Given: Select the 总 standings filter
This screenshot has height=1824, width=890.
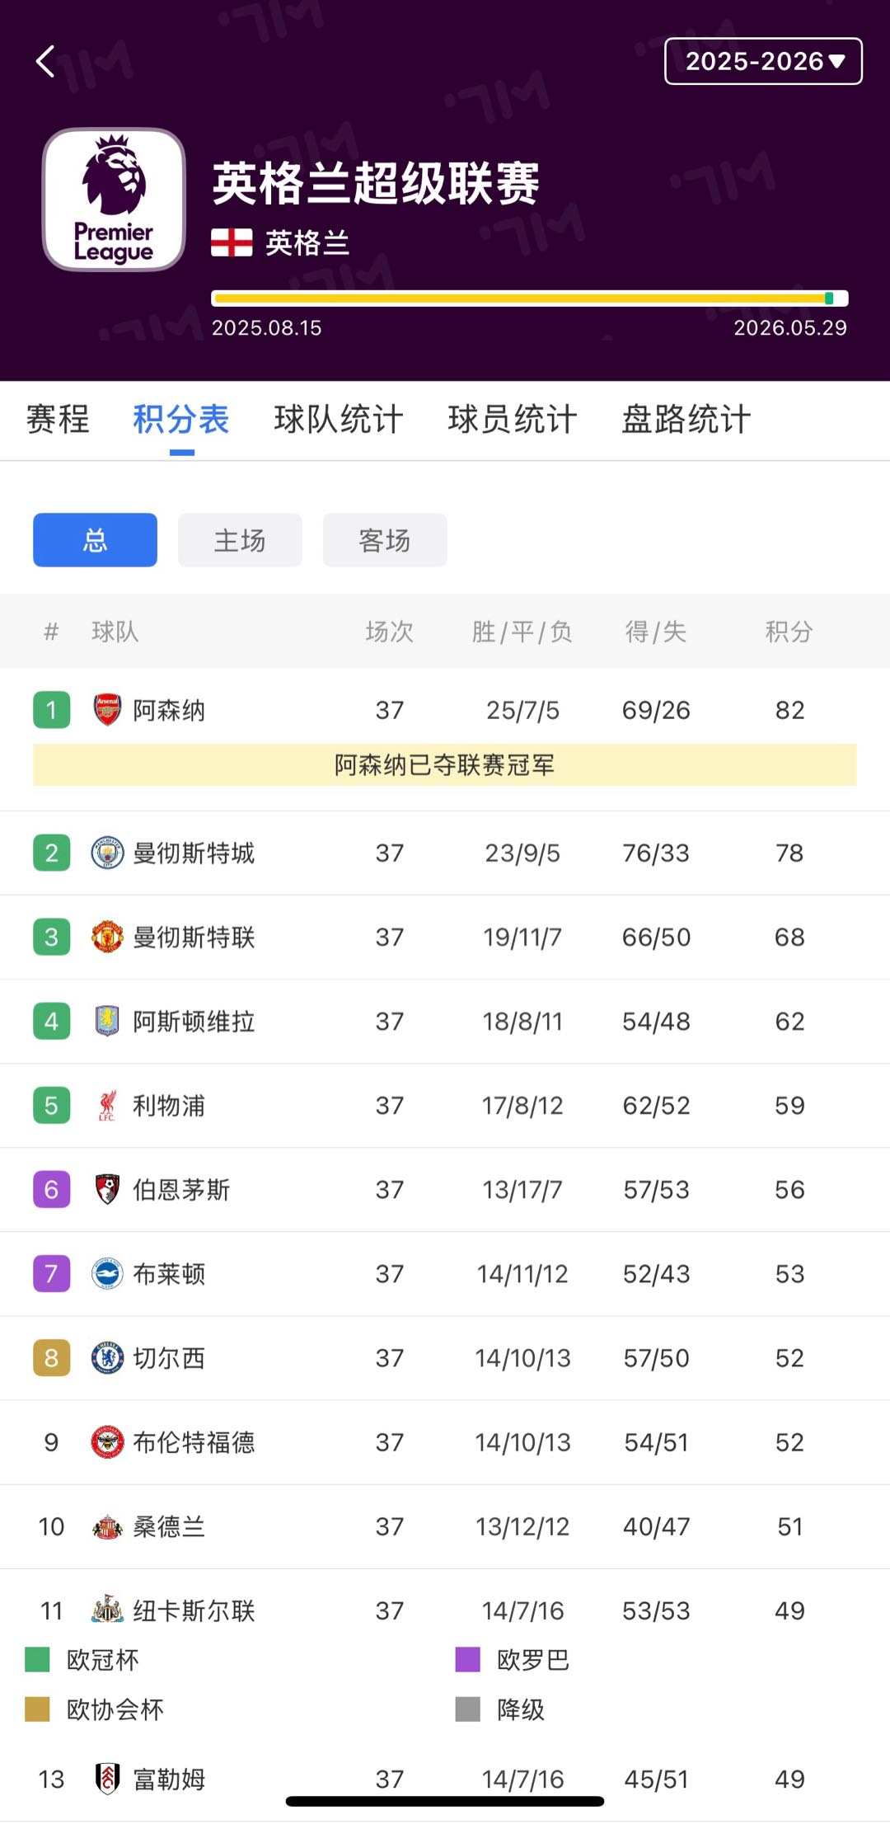Looking at the screenshot, I should [95, 540].
